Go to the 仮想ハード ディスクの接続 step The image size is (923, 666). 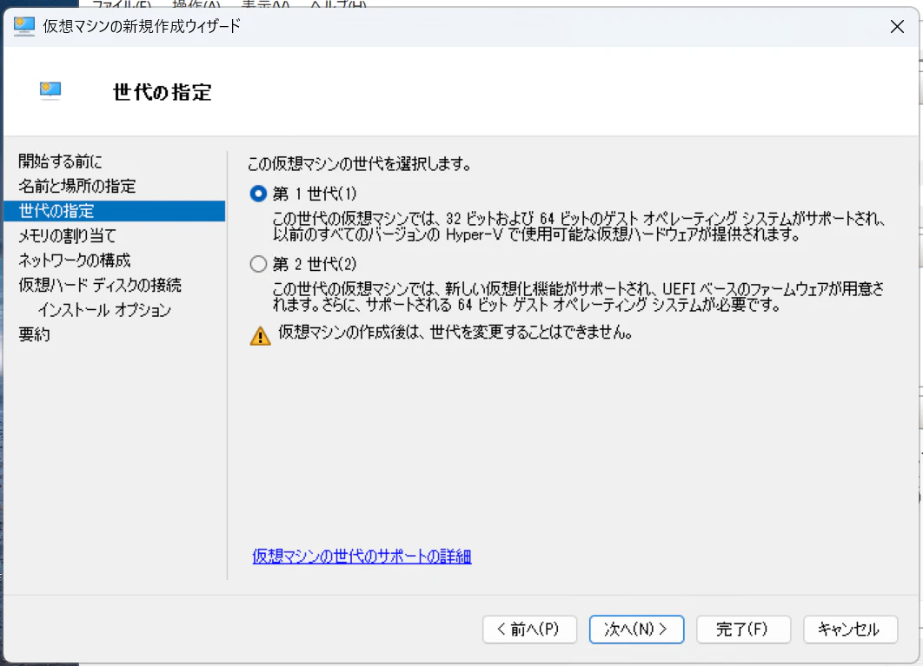coord(99,285)
